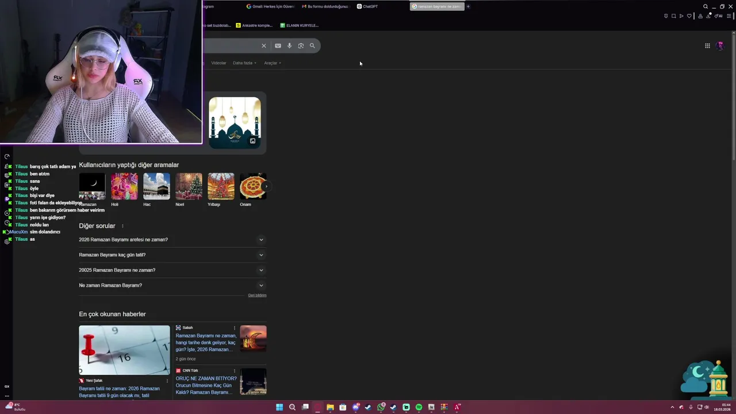Open the Ankastre komple bookmark
The width and height of the screenshot is (736, 414).
pos(254,25)
